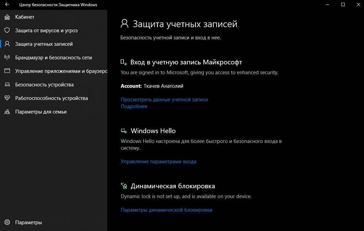Image resolution: width=364 pixels, height=231 pixels.
Task: Click the Microsoft account sign-in status icon
Action: click(x=123, y=62)
